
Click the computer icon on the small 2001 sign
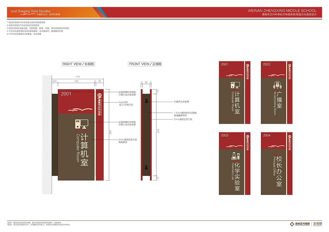235,85
